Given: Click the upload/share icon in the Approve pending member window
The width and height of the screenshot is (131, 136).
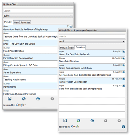Looking at the screenshot, I should (65, 121).
